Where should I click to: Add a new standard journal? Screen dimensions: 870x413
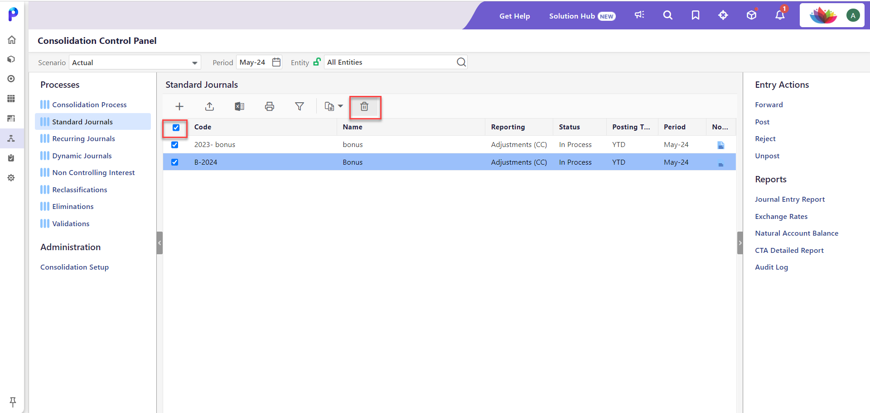tap(179, 106)
